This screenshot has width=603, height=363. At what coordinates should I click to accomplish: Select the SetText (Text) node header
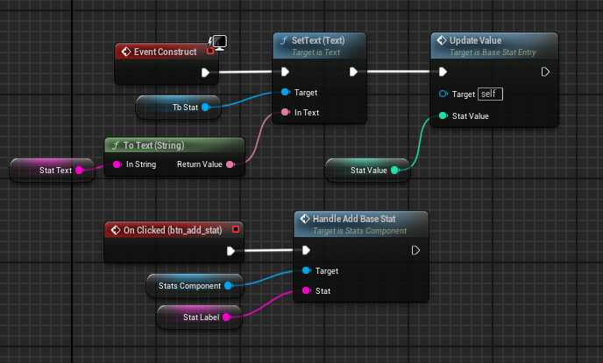319,45
